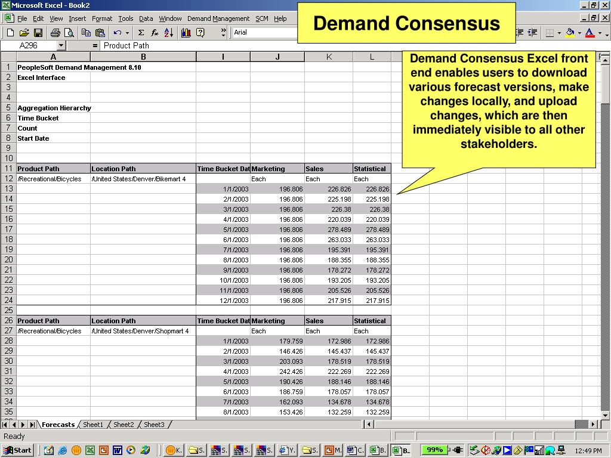Screen dimensions: 611x458
Task: Click the Name Box showing A296
Action: click(29, 45)
